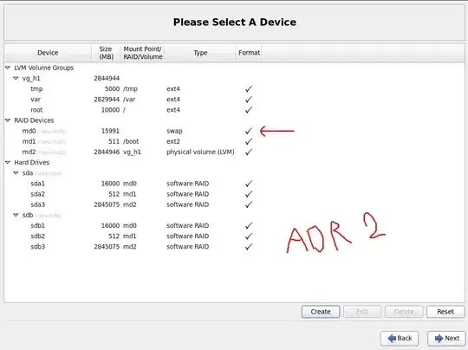
Task: Toggle format checkmark for root volume
Action: [249, 110]
